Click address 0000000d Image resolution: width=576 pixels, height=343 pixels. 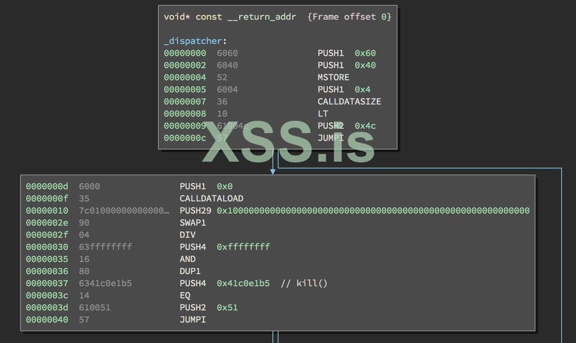point(47,186)
